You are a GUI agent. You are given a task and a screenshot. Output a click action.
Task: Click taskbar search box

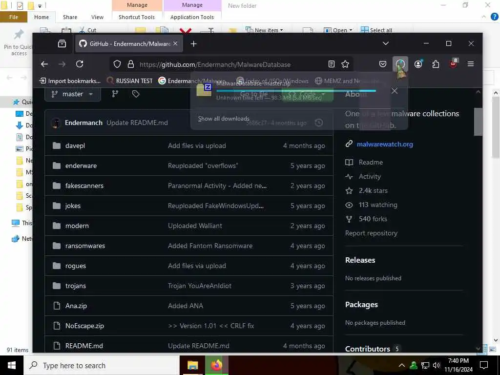(102, 365)
